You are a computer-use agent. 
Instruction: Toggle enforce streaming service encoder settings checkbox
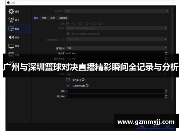click(68, 34)
